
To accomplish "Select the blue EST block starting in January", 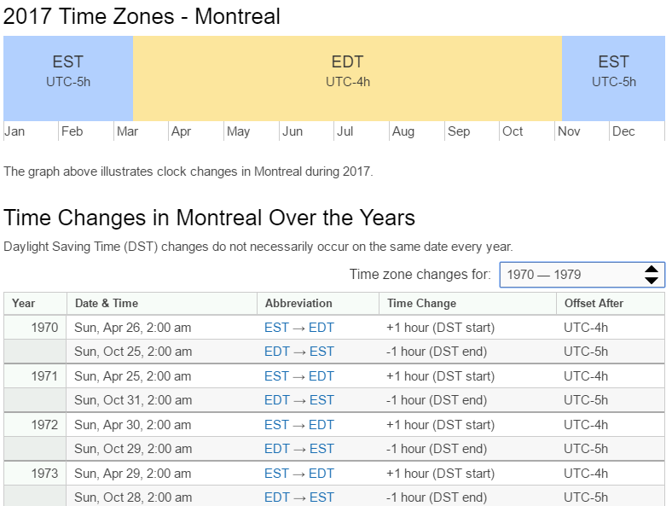I will pos(68,78).
